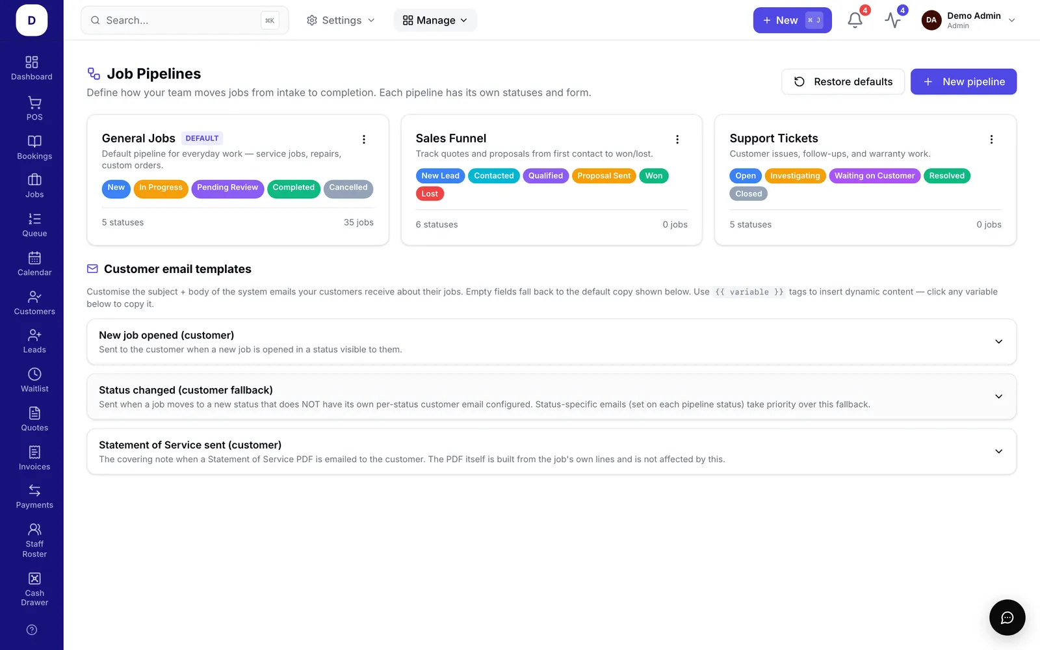This screenshot has width=1040, height=650.
Task: Copy the {{ variable }} tag example
Action: [x=749, y=292]
